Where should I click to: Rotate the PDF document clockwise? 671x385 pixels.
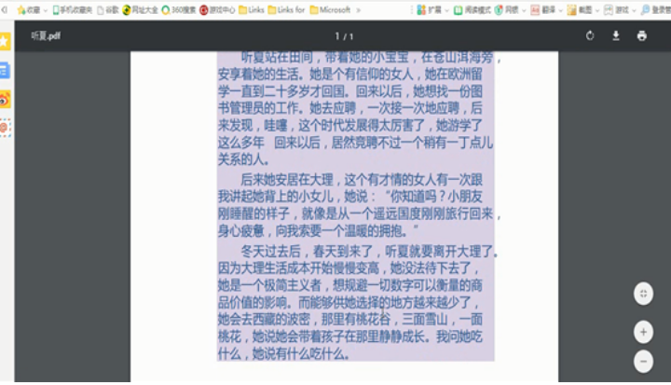[590, 36]
